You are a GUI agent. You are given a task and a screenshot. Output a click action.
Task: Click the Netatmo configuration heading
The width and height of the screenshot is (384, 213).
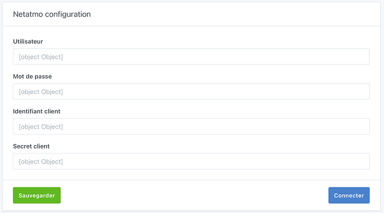pos(52,14)
